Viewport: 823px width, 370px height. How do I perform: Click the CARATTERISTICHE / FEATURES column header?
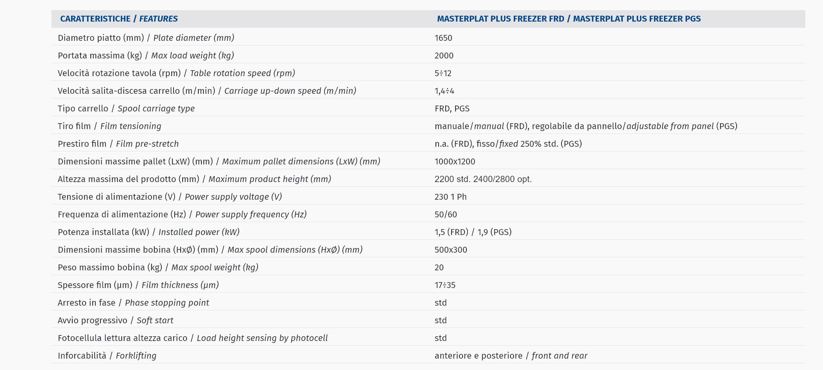pyautogui.click(x=119, y=19)
